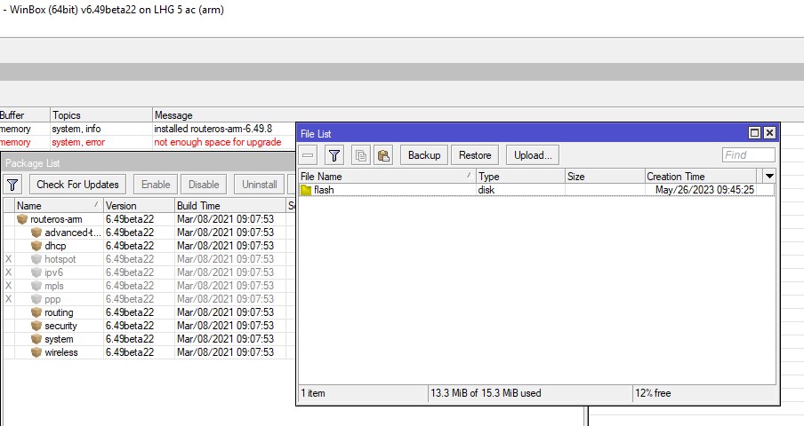Click build time of system package row

pos(226,339)
